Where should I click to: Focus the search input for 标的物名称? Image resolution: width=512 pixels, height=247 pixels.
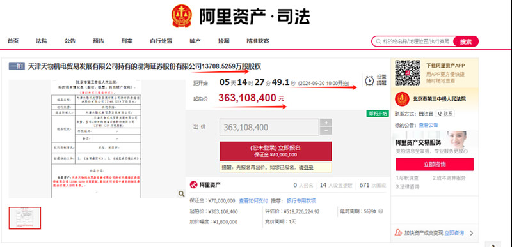coord(416,41)
